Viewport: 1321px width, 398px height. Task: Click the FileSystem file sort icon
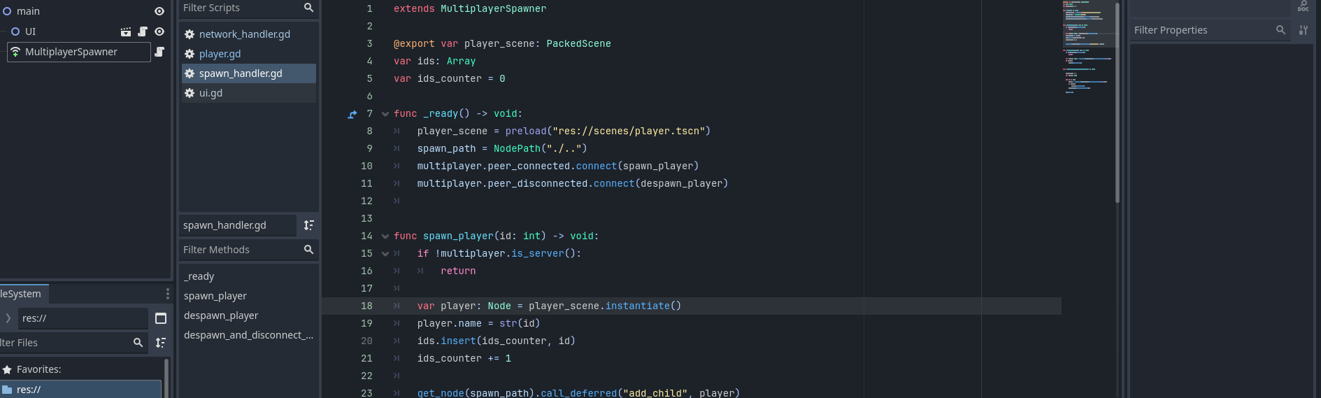tap(161, 343)
